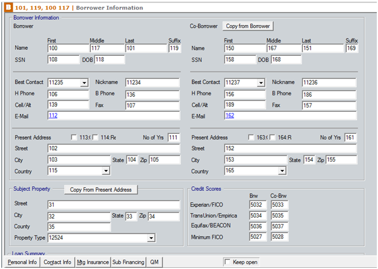This screenshot has height=269, width=378.
Task: Enable the Keep open checkbox
Action: point(227,262)
